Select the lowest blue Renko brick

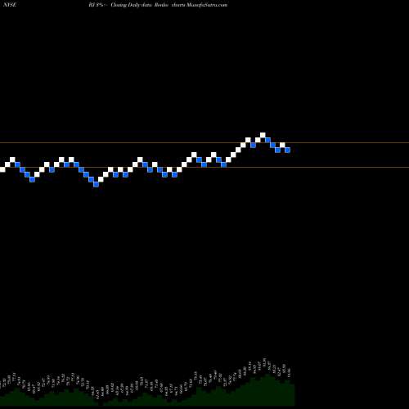tap(96, 184)
